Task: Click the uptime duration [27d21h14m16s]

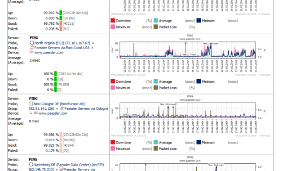Action: click(x=70, y=74)
